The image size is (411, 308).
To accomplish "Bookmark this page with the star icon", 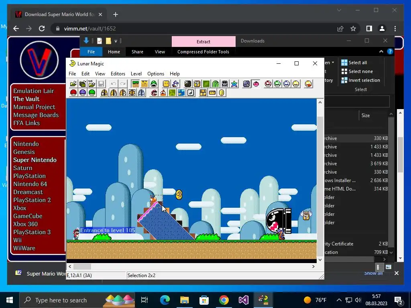I will 353,28.
